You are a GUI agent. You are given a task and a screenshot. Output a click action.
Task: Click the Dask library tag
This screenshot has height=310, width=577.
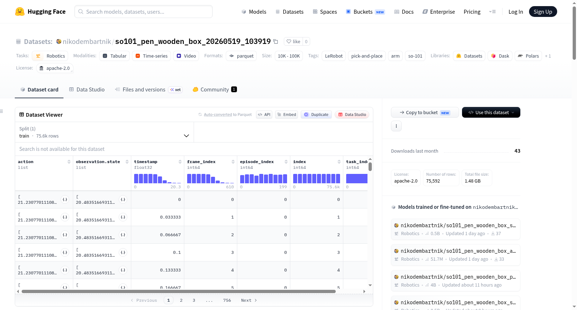click(500, 56)
